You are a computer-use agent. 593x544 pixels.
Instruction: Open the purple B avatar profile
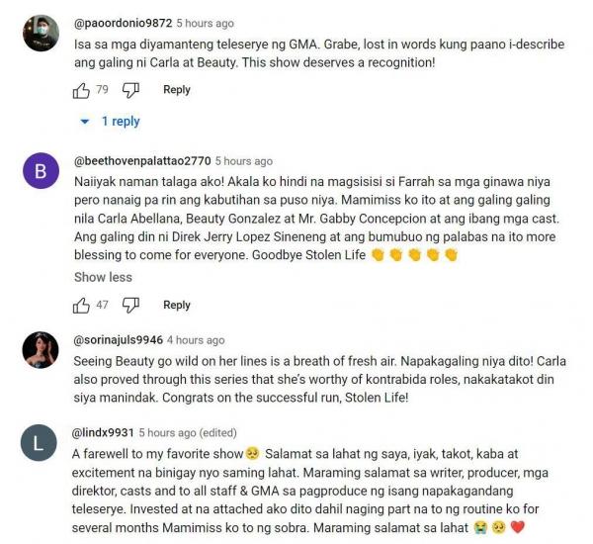pos(41,171)
